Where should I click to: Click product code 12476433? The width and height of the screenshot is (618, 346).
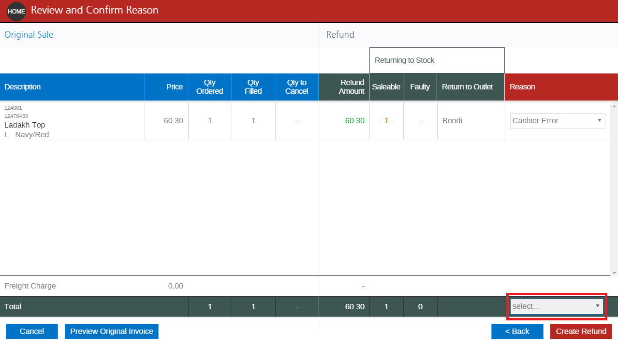(16, 116)
